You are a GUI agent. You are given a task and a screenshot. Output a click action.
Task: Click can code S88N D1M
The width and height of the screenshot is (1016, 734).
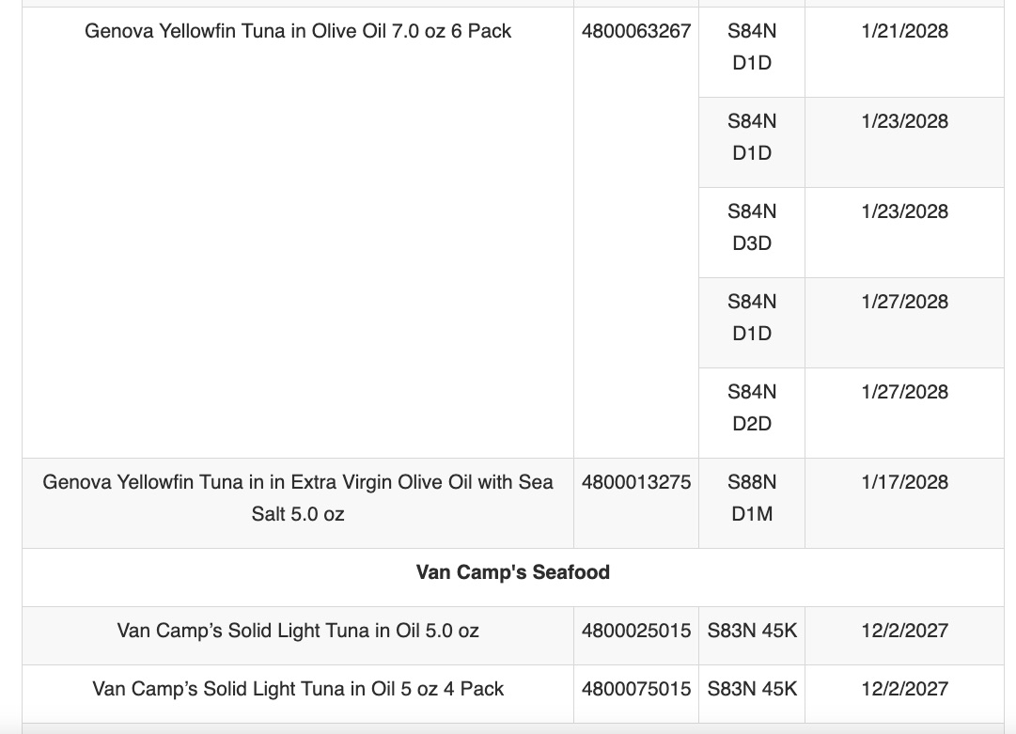point(752,498)
